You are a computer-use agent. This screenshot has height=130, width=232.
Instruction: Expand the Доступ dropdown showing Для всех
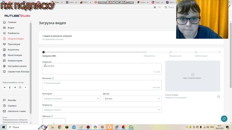(x=132, y=99)
